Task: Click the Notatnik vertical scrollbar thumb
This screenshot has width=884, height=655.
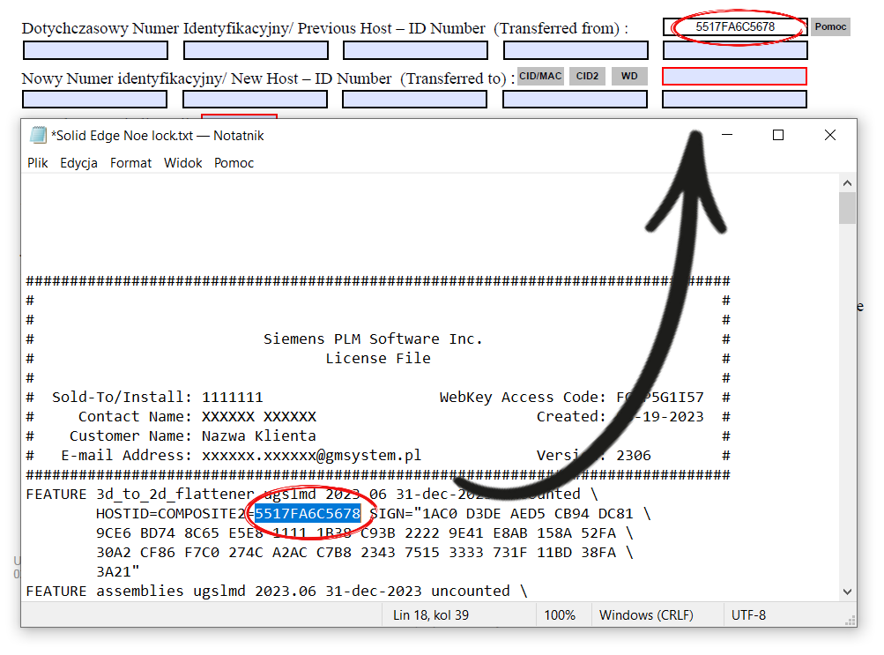Action: click(x=847, y=208)
